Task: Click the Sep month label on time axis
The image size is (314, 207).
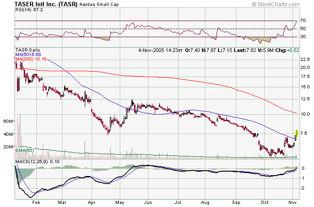Action: (x=236, y=203)
